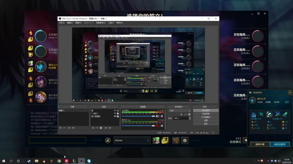Viewport: 293px width, 164px height.
Task: Open the ward skin selector icon
Action: point(176,141)
